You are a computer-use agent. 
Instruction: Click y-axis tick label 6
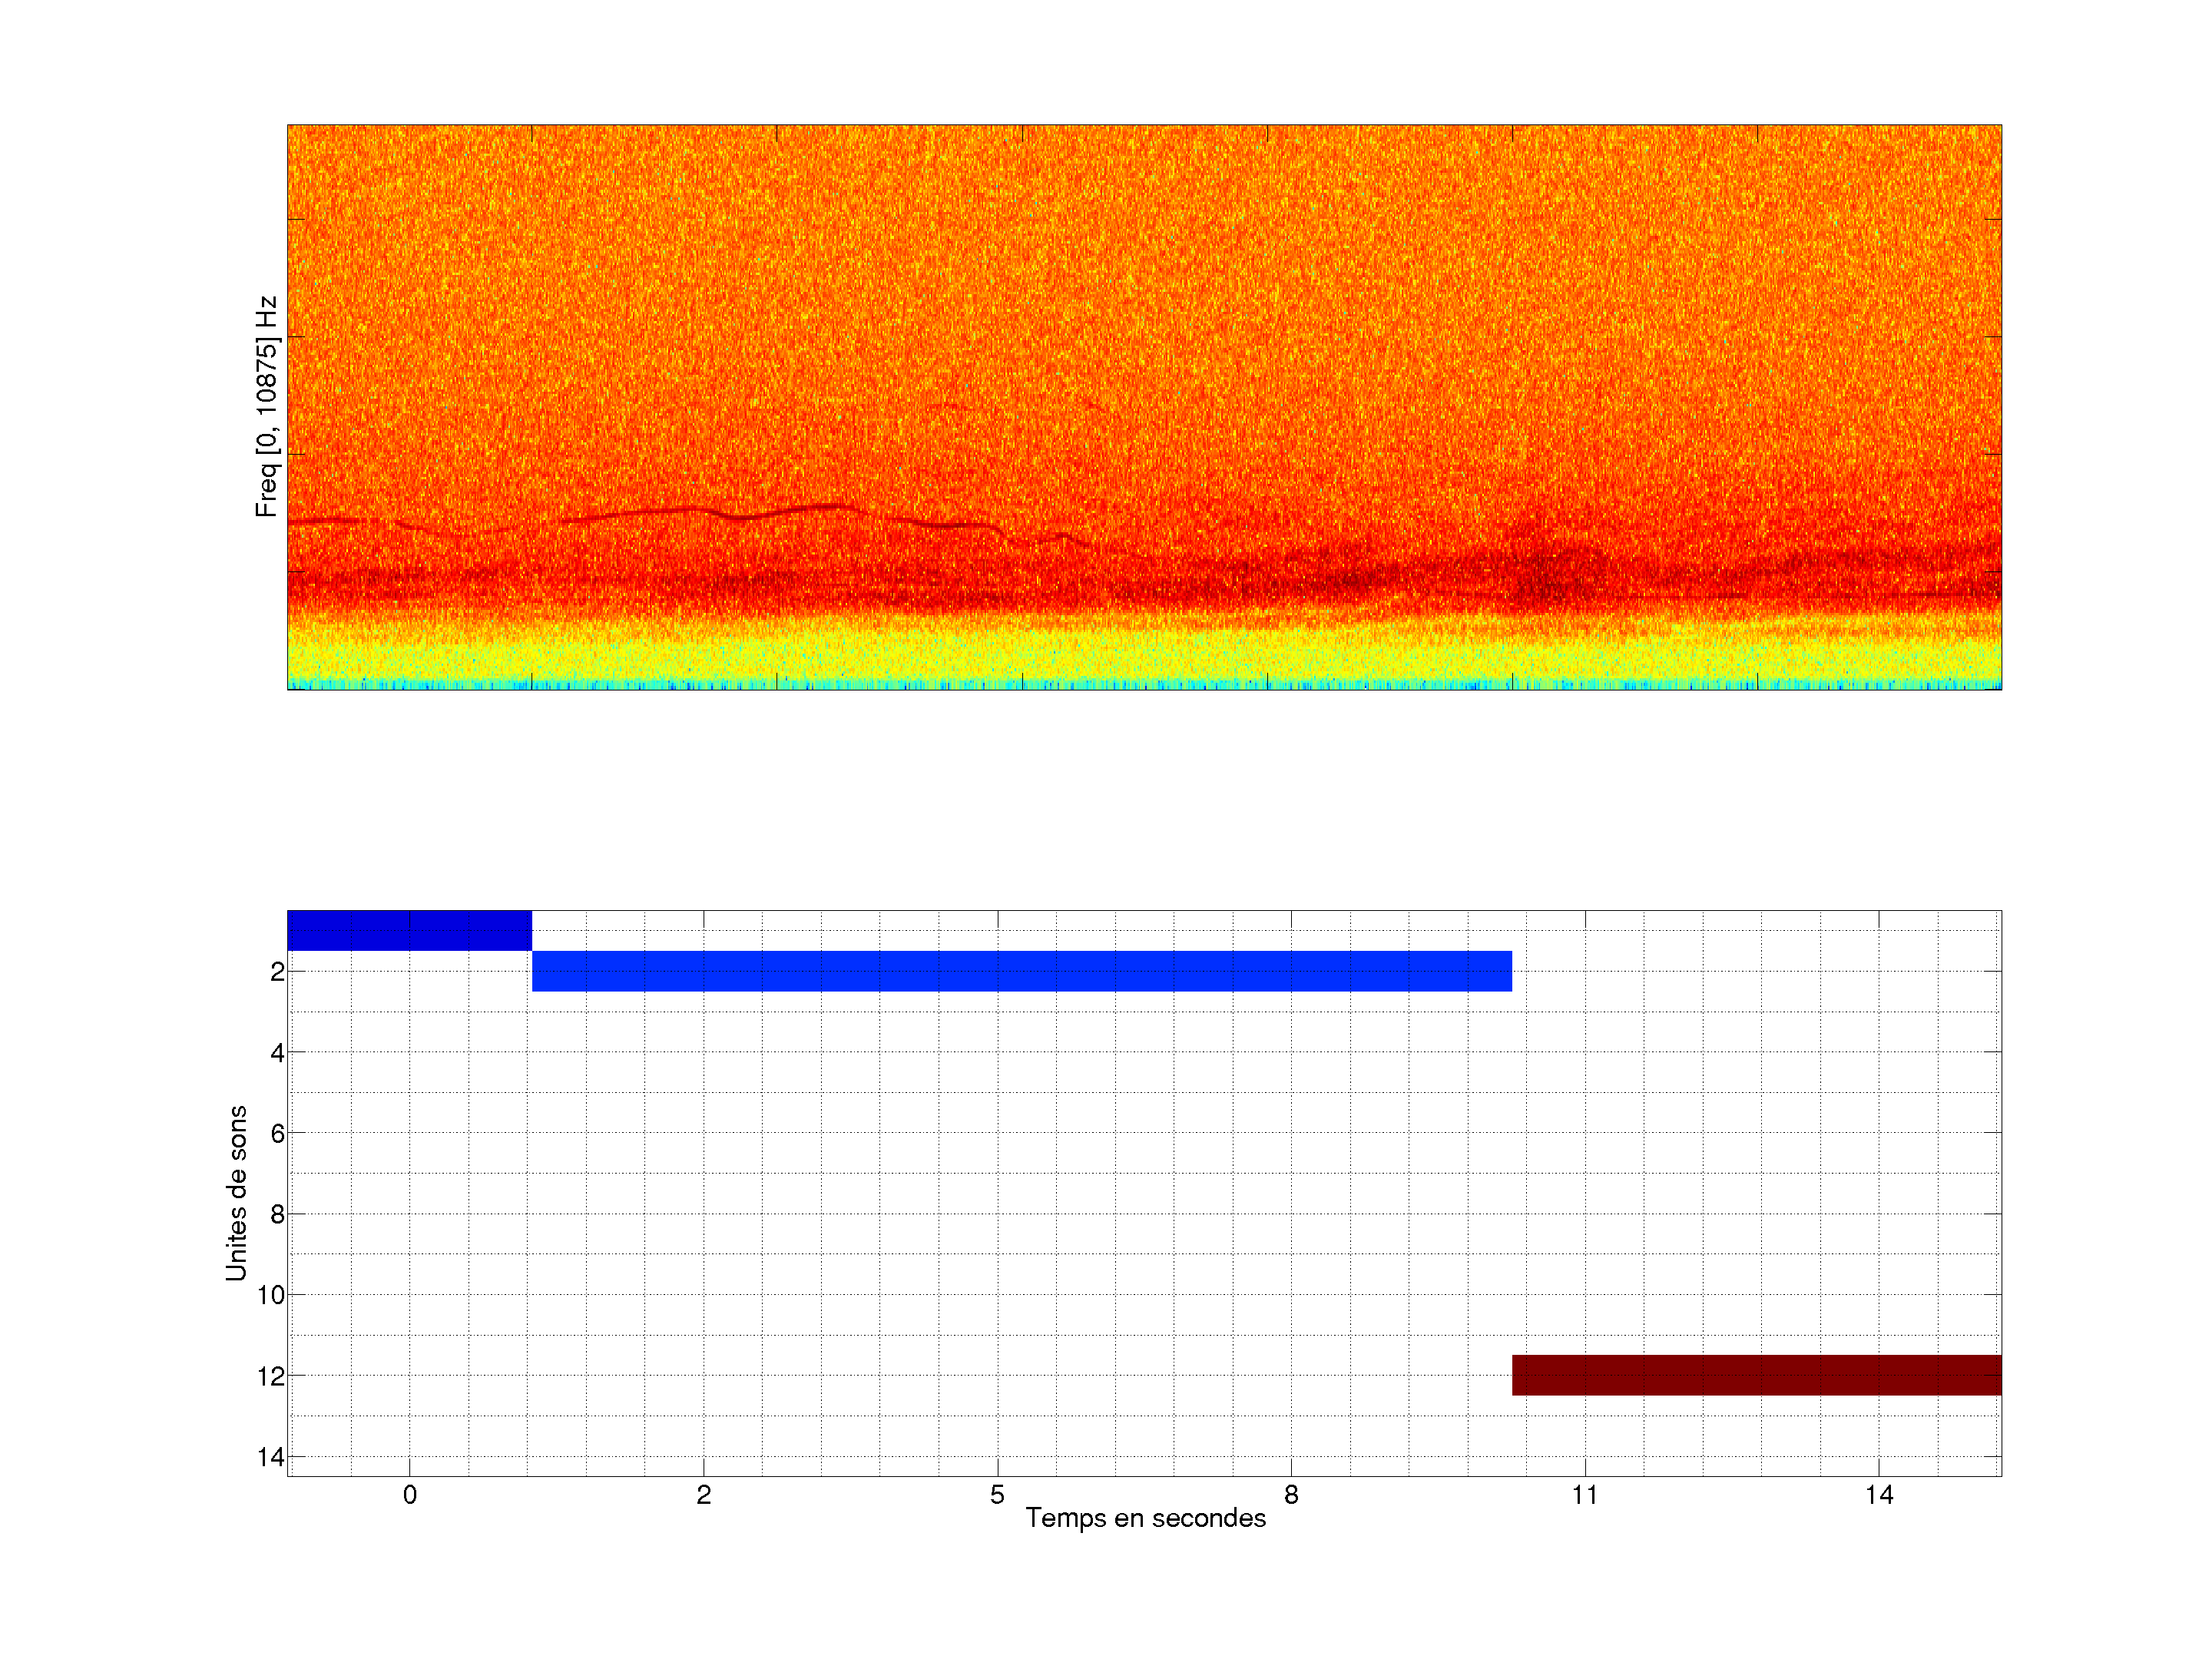click(277, 1134)
